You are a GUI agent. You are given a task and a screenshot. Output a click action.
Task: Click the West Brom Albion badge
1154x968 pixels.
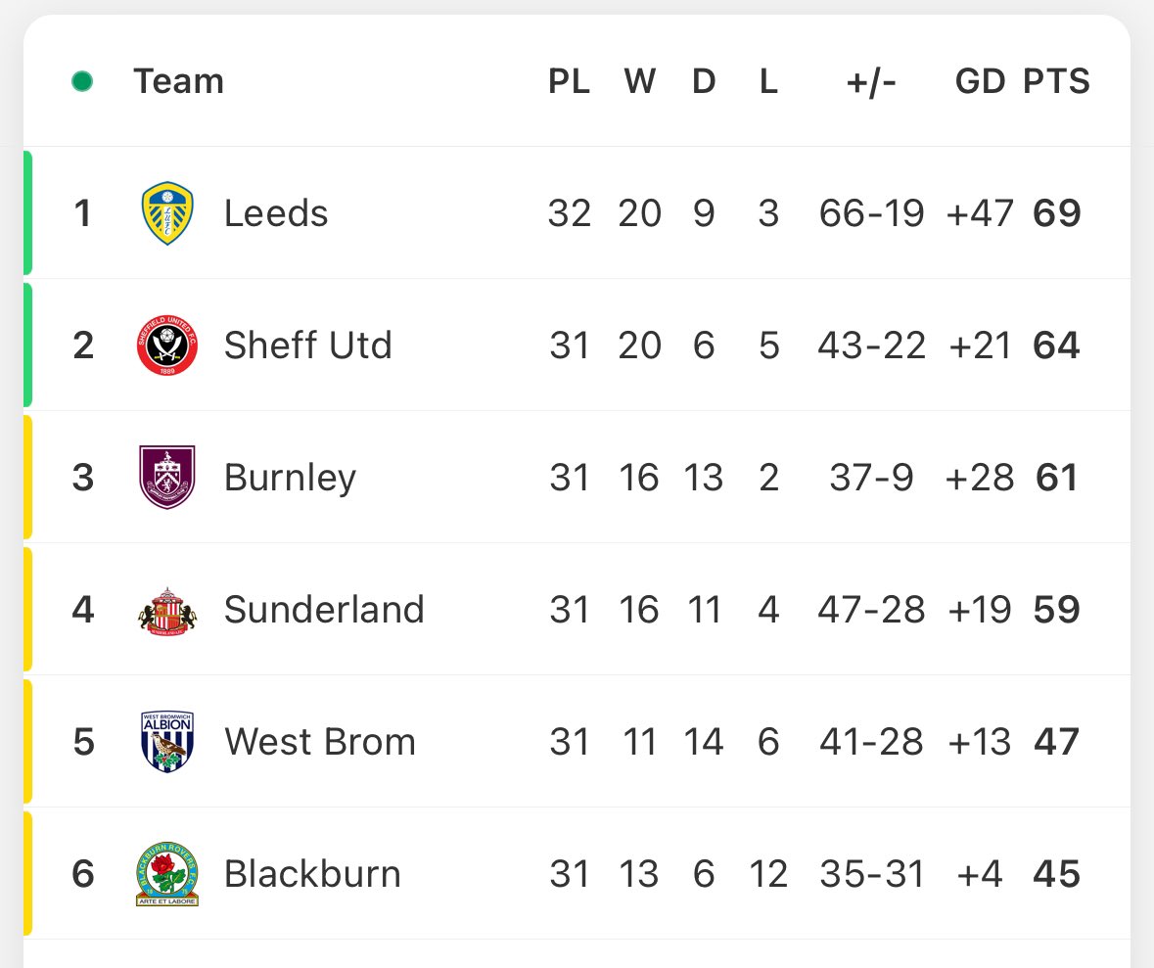click(167, 741)
